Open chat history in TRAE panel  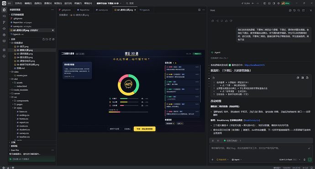294,10
